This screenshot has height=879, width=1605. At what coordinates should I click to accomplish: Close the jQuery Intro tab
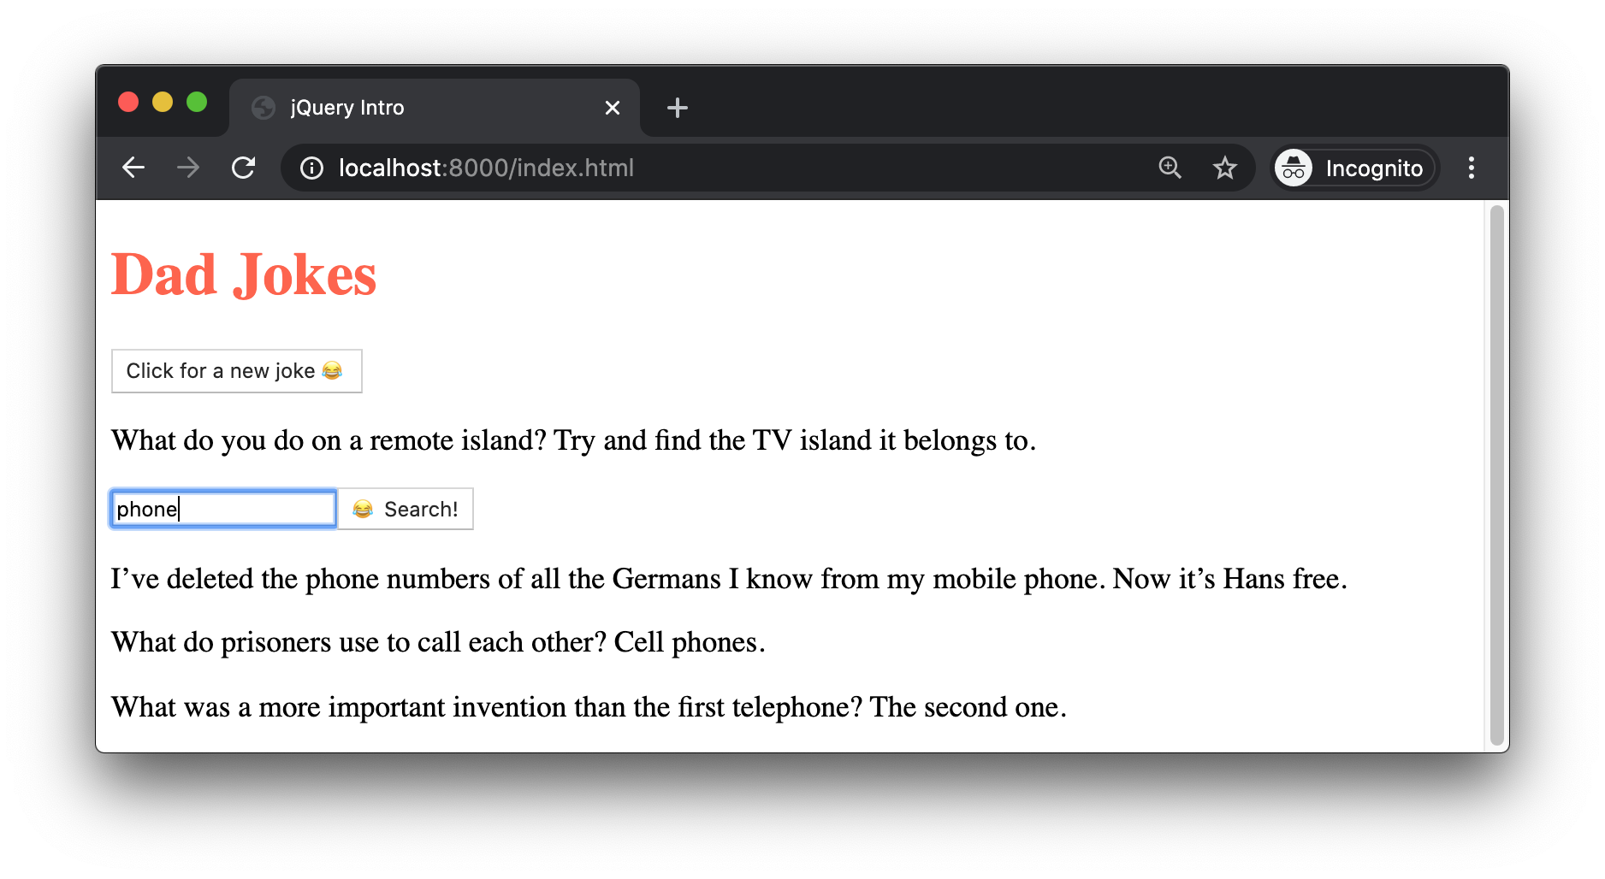[x=612, y=108]
